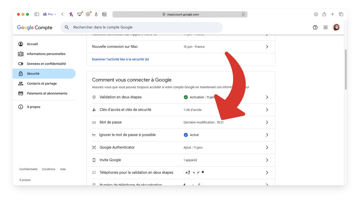The width and height of the screenshot is (360, 202).
Task: Open Validation en deux étapes
Action: (181, 97)
